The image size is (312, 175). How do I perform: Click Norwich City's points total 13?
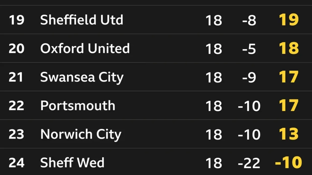[x=289, y=134]
